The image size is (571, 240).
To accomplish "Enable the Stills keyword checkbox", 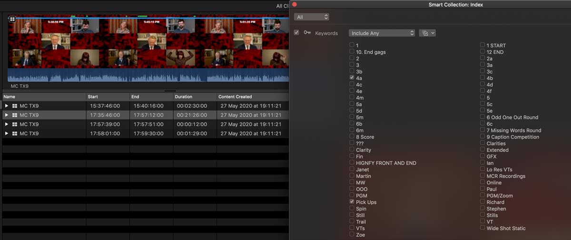I will pos(482,215).
